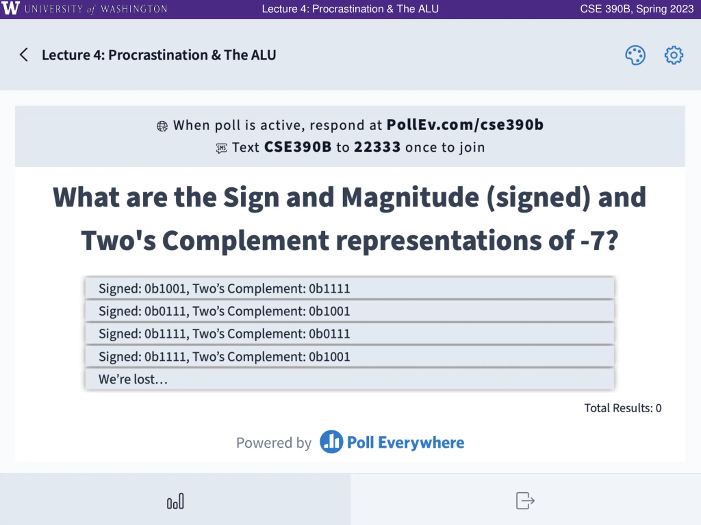
Task: Switch to the right exit tab at bottom
Action: 526,499
